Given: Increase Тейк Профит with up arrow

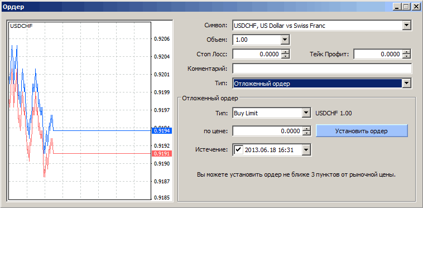Looking at the screenshot, I should point(406,52).
